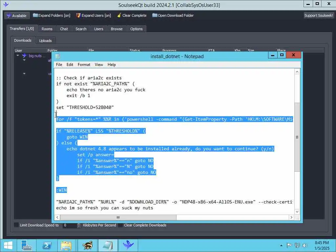Image resolution: width=336 pixels, height=252 pixels.
Task: Click the Soulseek bird logo in title bar
Action: coord(6,5)
